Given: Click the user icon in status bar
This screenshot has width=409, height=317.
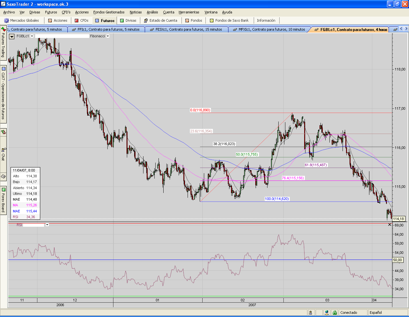Looking at the screenshot, I should point(311,313).
